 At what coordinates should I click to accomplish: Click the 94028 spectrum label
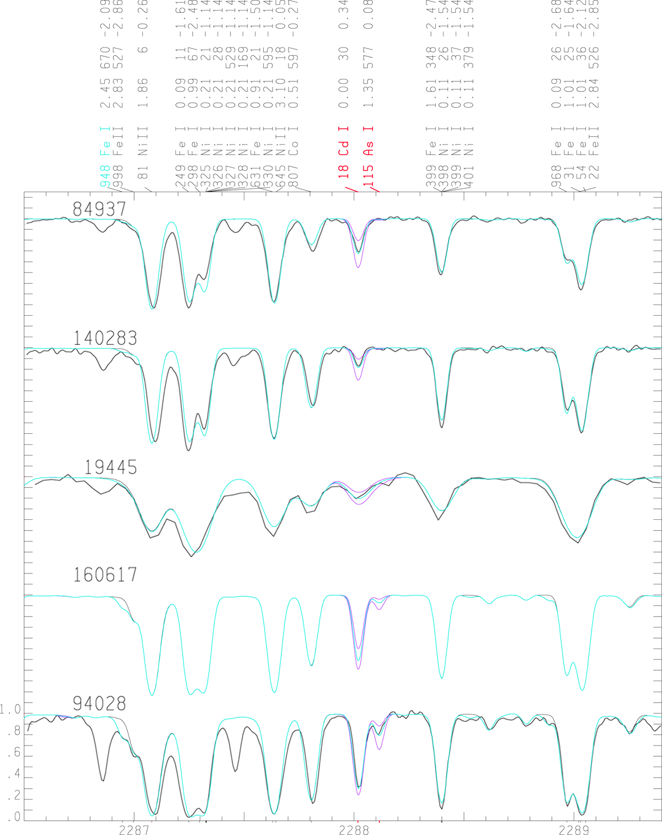coord(99,704)
